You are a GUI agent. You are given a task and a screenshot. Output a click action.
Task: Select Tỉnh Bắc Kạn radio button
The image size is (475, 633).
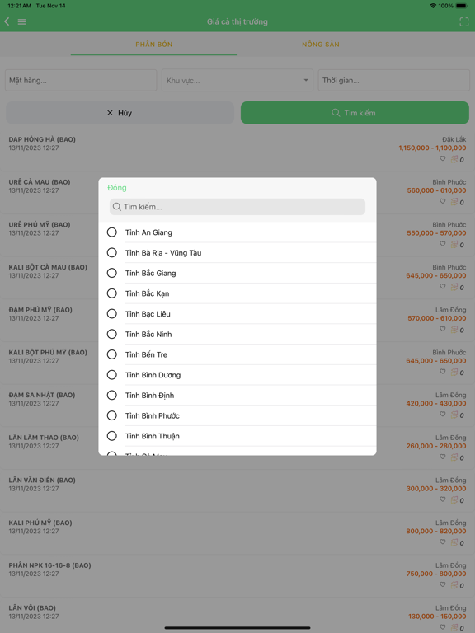pos(112,293)
